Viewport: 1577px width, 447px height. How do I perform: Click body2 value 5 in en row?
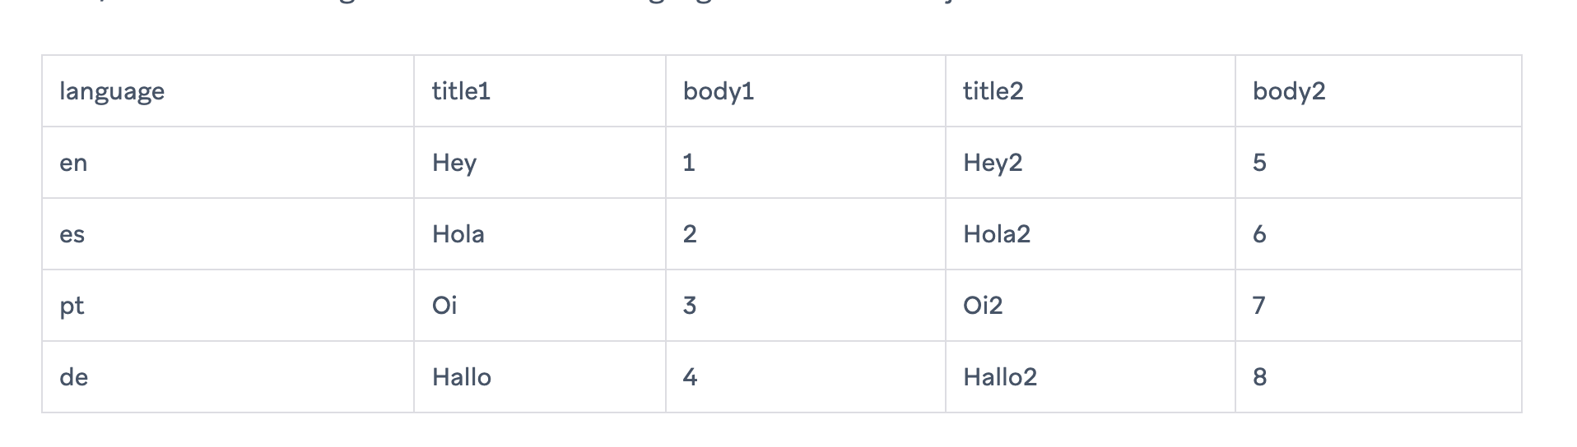(x=1259, y=163)
